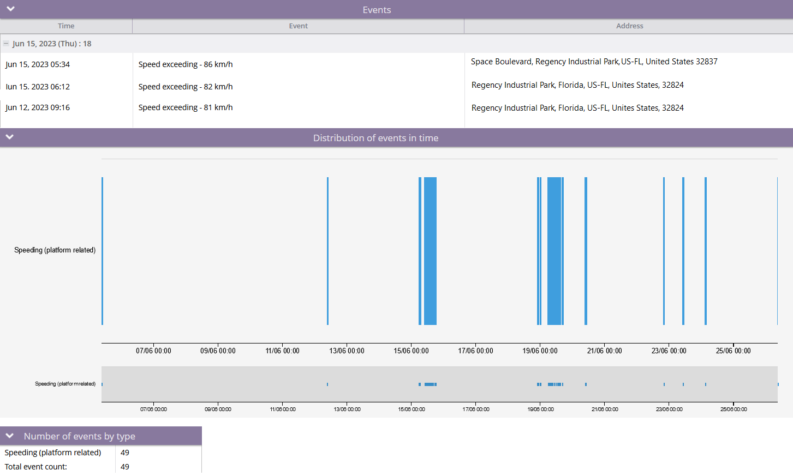
Task: Sort by the Event column header
Action: point(298,26)
